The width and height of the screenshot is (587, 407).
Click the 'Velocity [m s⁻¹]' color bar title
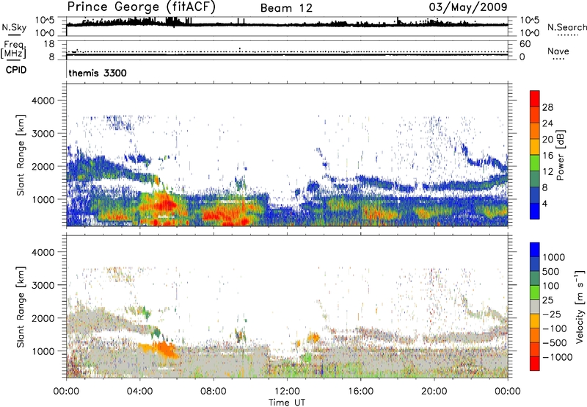pyautogui.click(x=580, y=306)
